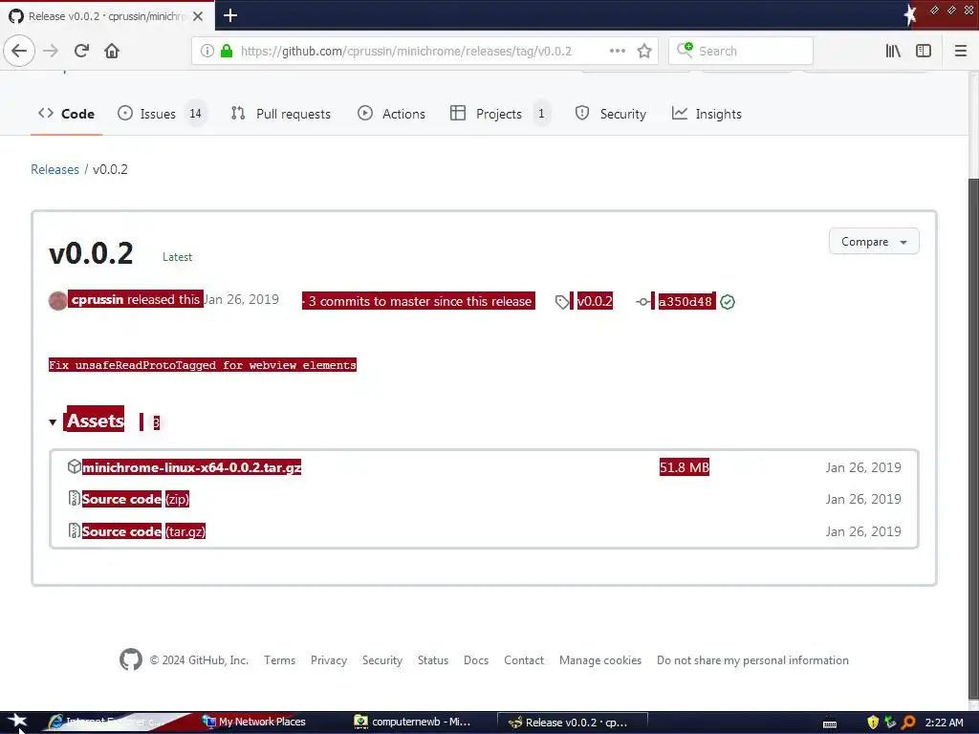Open the Start menu star button

point(16,723)
